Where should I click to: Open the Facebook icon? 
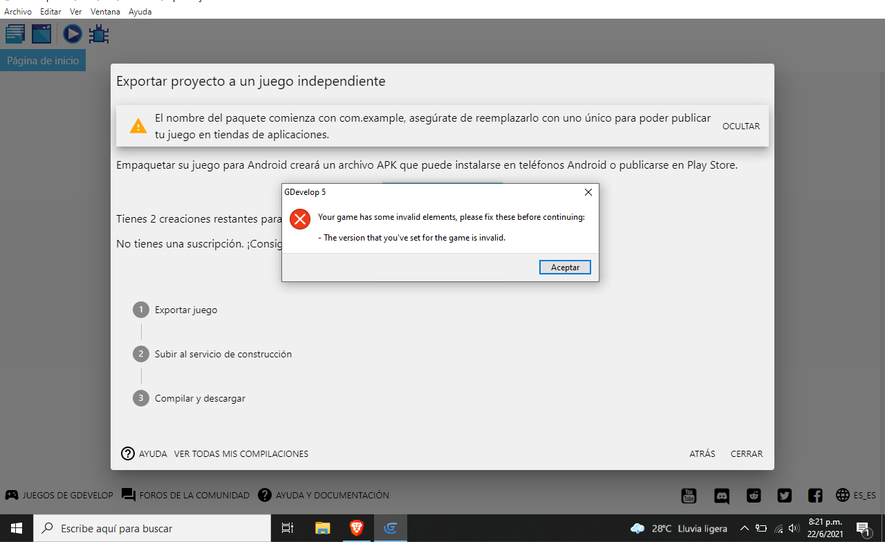[x=815, y=495]
